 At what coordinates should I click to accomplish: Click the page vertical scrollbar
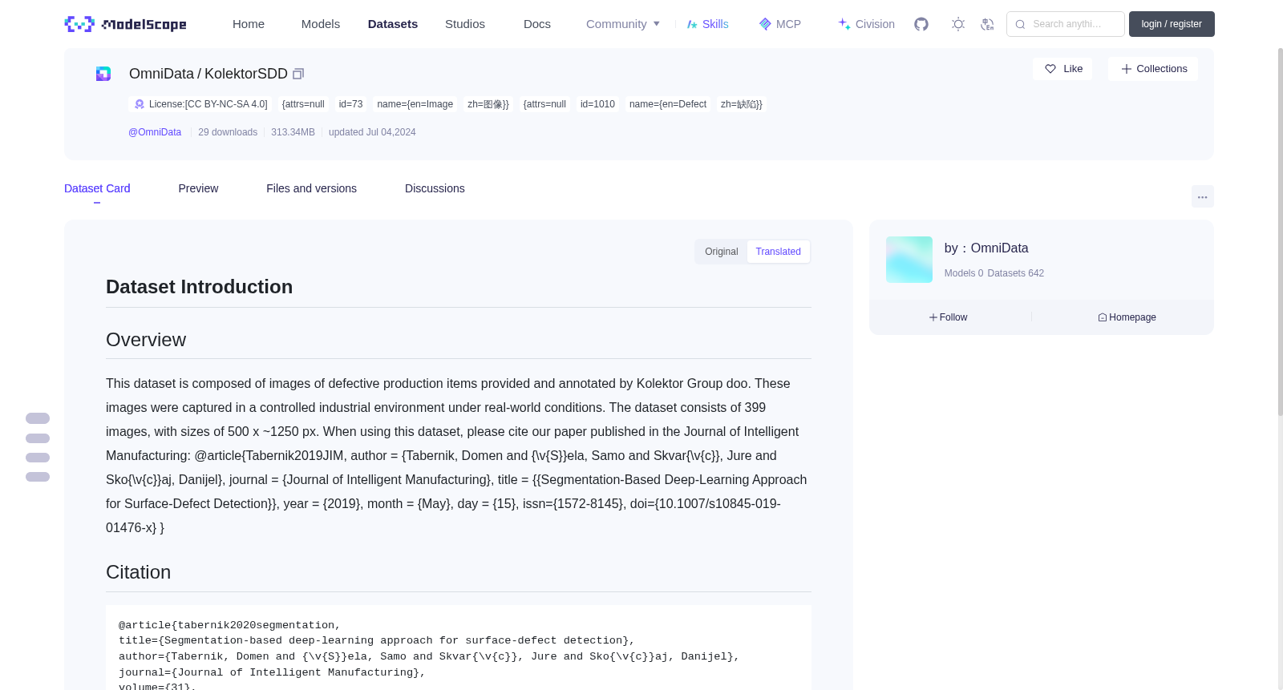click(1281, 232)
